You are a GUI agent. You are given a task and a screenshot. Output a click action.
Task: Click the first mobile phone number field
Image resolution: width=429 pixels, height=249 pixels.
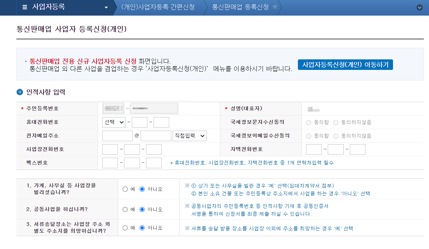[x=139, y=122]
